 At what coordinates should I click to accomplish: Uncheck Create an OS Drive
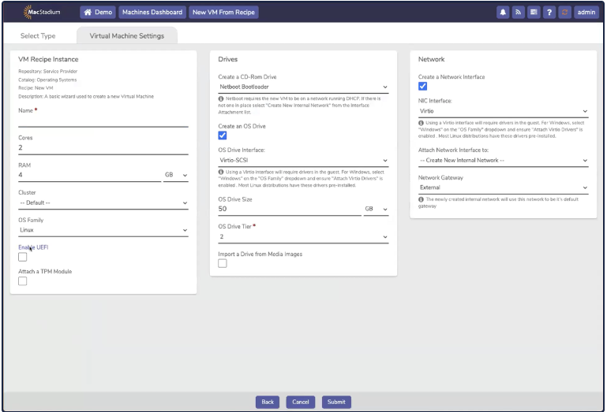[x=223, y=135]
